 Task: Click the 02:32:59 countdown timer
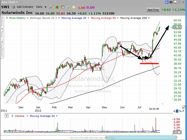(x=154, y=109)
